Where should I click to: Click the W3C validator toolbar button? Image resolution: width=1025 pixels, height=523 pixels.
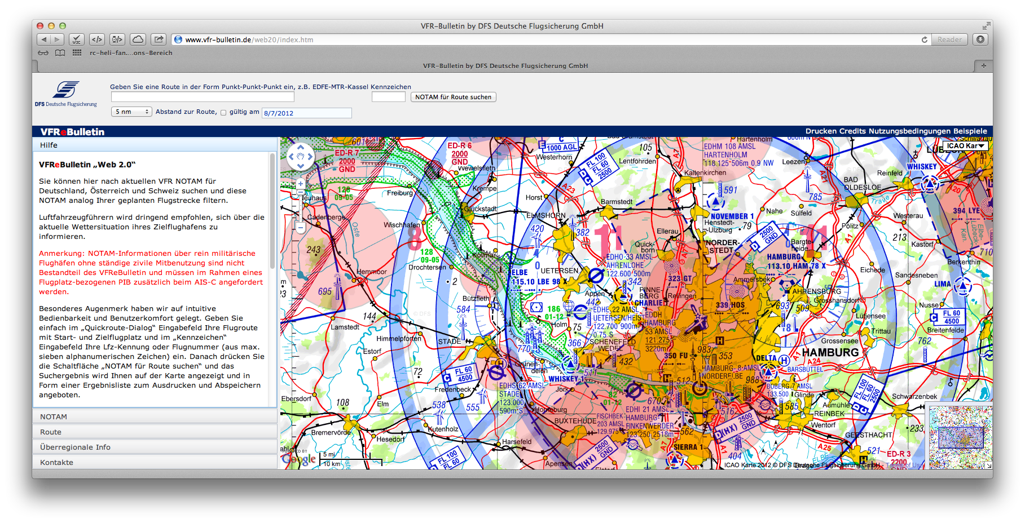click(76, 39)
